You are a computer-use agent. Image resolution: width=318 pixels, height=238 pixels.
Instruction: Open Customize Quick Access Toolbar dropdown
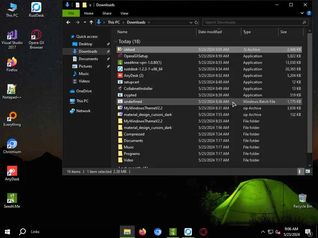pos(90,5)
